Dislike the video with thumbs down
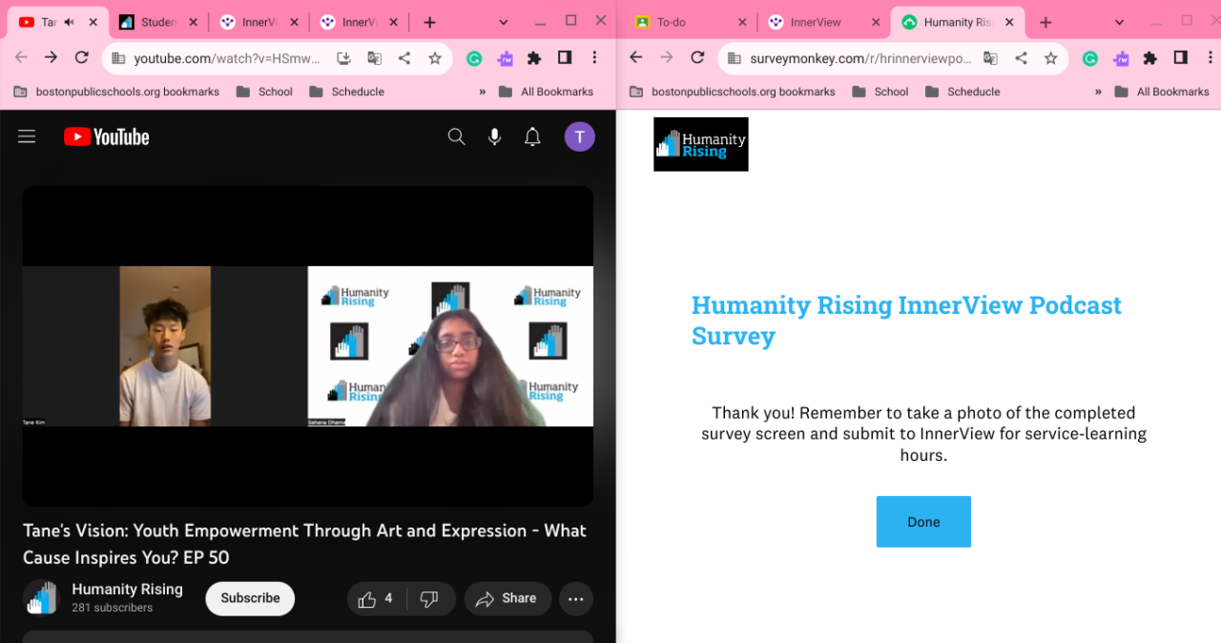 click(x=429, y=598)
